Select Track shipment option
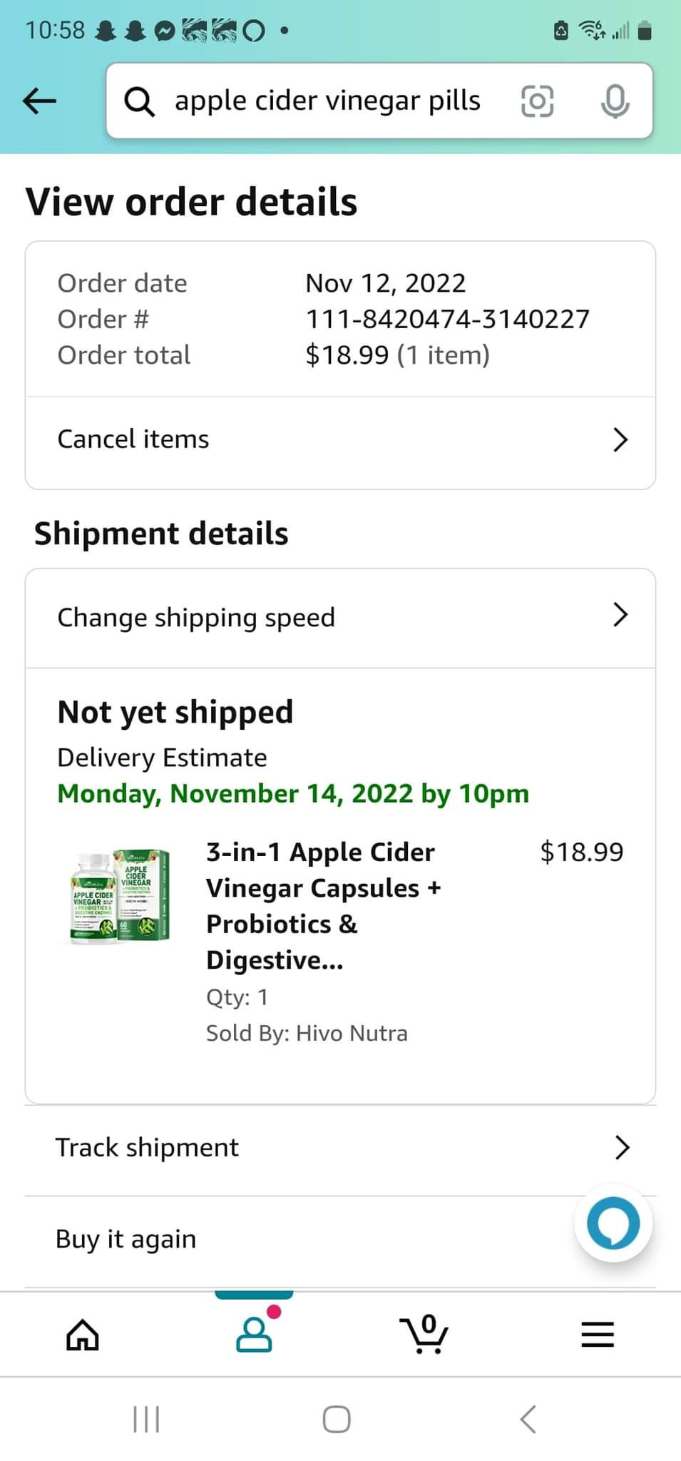The image size is (681, 1461). pyautogui.click(x=148, y=1147)
